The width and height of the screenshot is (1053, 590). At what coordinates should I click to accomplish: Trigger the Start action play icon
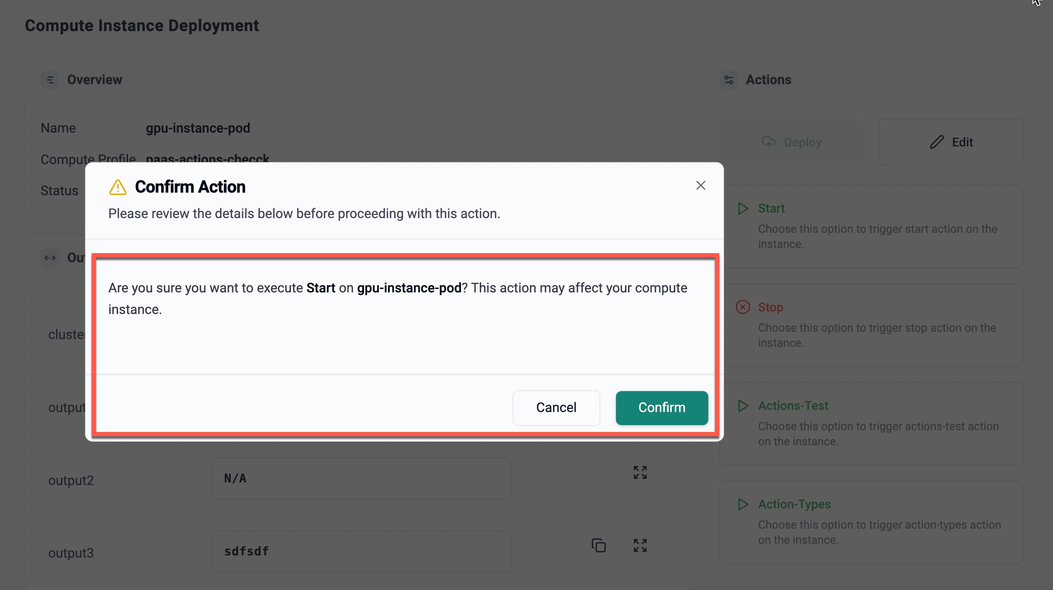point(743,209)
